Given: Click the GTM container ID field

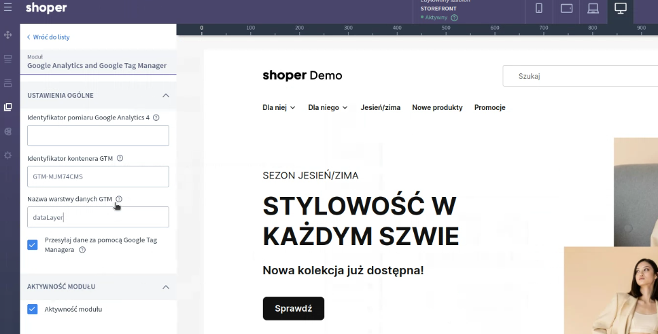Looking at the screenshot, I should click(98, 177).
